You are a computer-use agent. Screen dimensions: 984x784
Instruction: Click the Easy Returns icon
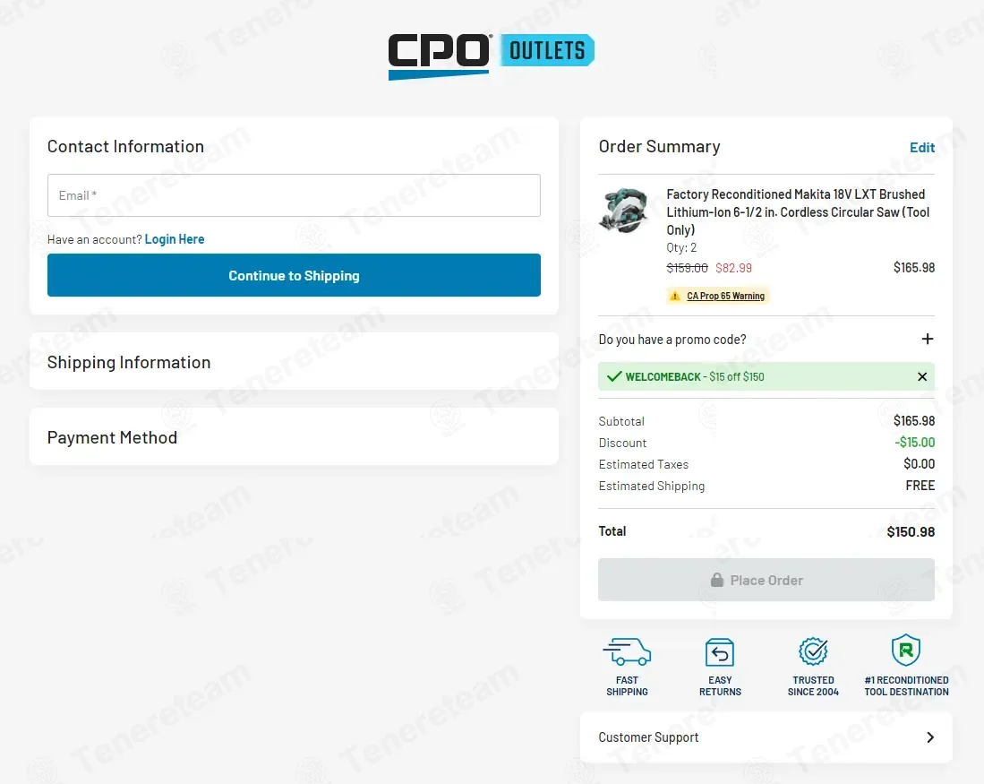point(720,652)
